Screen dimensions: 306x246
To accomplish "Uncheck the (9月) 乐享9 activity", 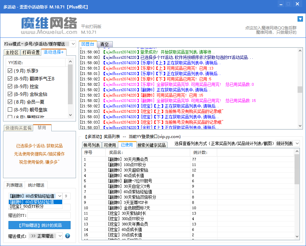I will (10, 71).
